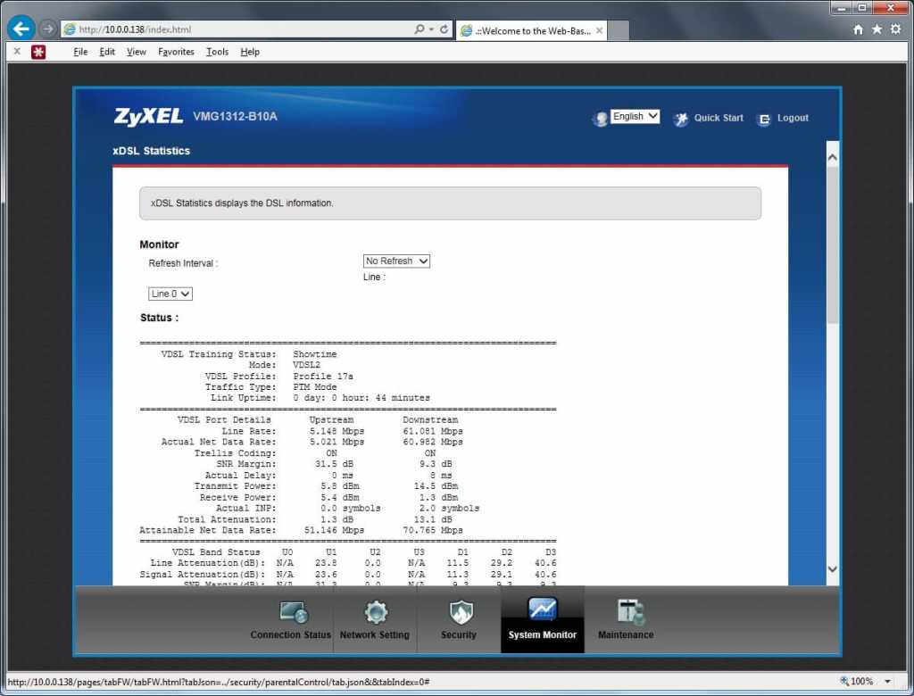This screenshot has height=696, width=914.
Task: Click the Quick Start wizard icon
Action: click(x=681, y=119)
